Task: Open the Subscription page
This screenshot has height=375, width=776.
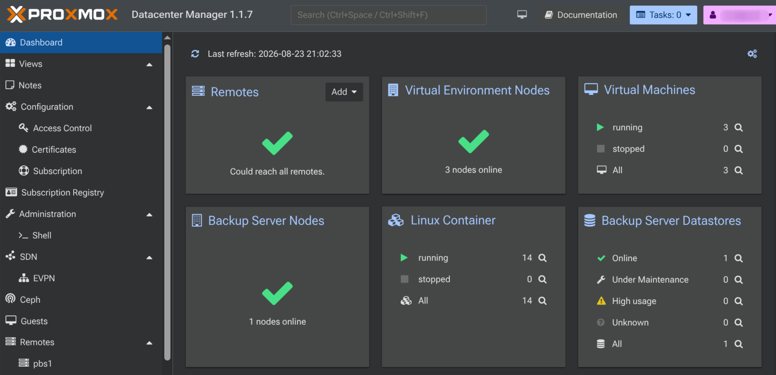Action: point(81,171)
